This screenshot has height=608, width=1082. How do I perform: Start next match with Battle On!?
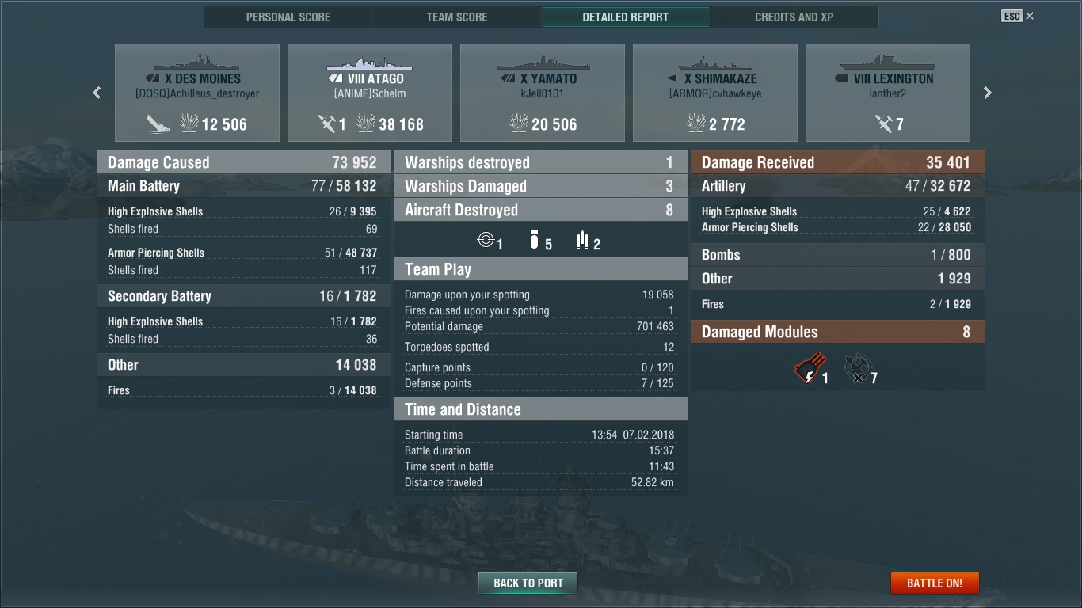click(935, 583)
